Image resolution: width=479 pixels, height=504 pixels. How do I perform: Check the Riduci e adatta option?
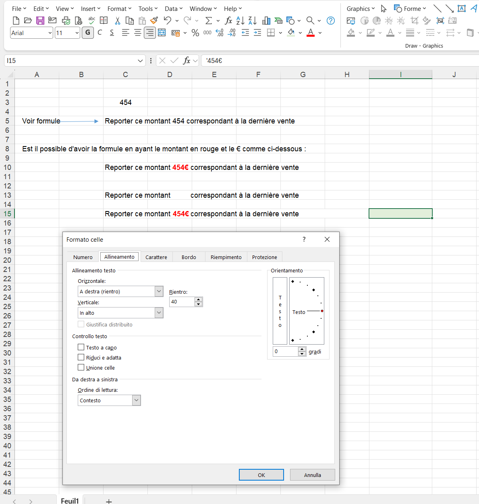(81, 357)
